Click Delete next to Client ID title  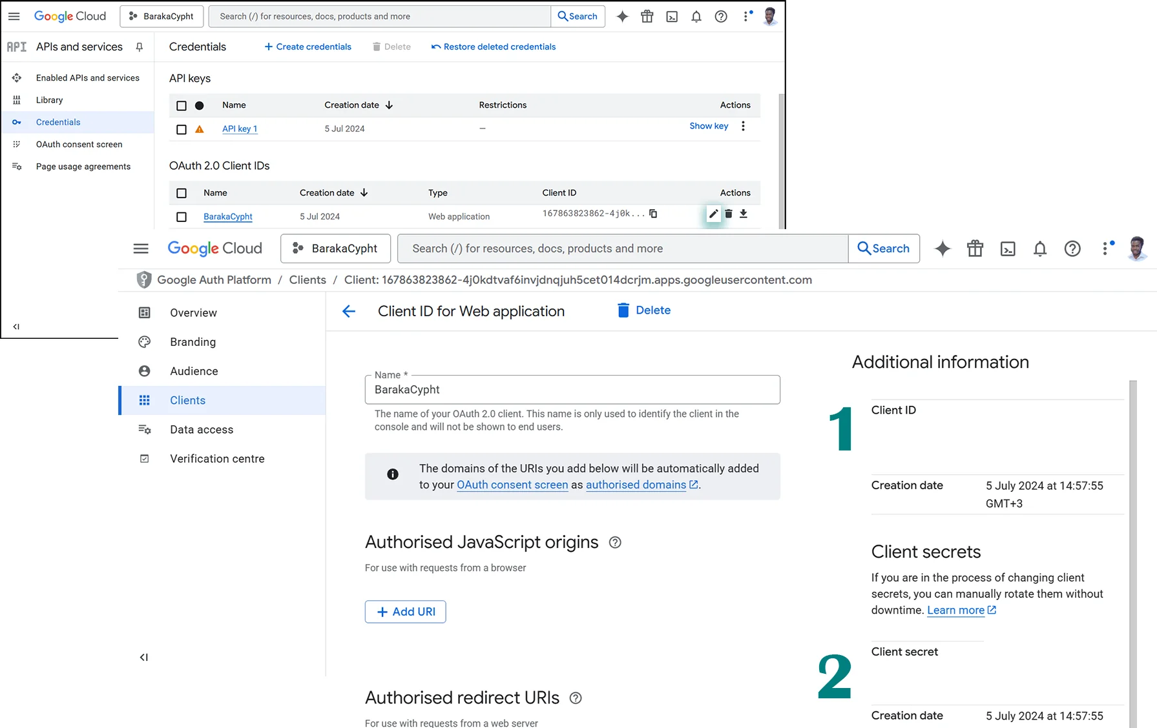(644, 310)
